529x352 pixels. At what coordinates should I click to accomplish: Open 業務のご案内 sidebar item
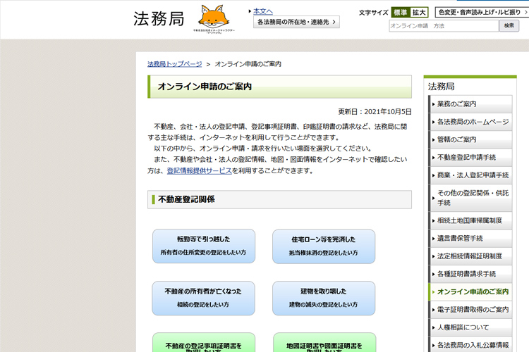pos(470,104)
